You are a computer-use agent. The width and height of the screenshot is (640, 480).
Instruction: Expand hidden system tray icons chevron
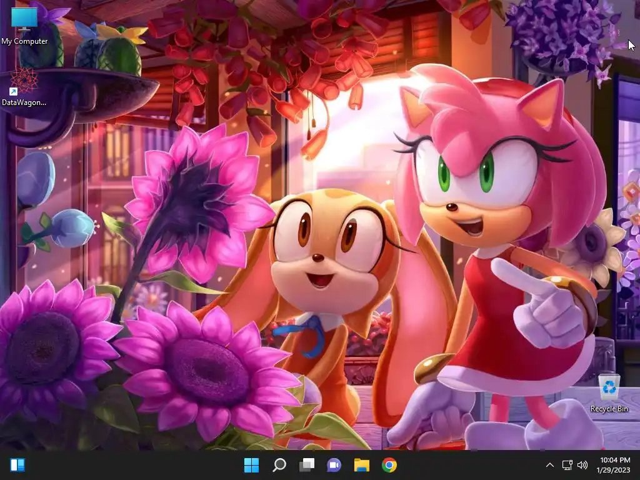550,465
